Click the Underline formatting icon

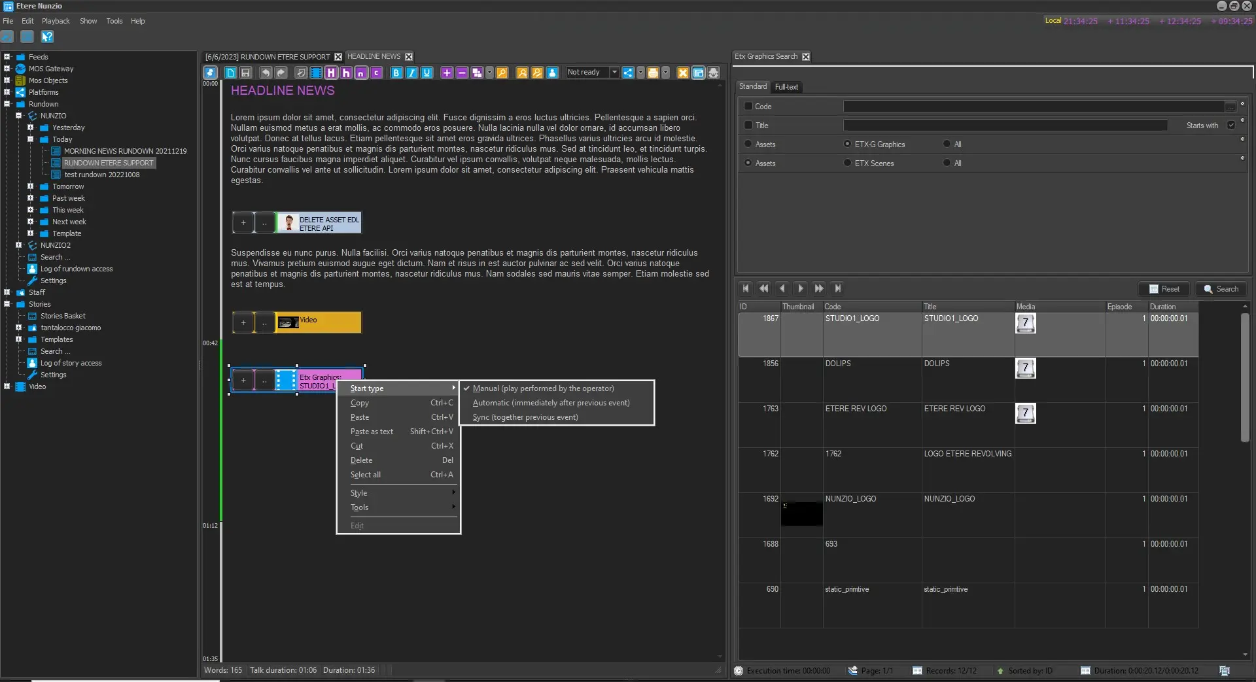[427, 73]
